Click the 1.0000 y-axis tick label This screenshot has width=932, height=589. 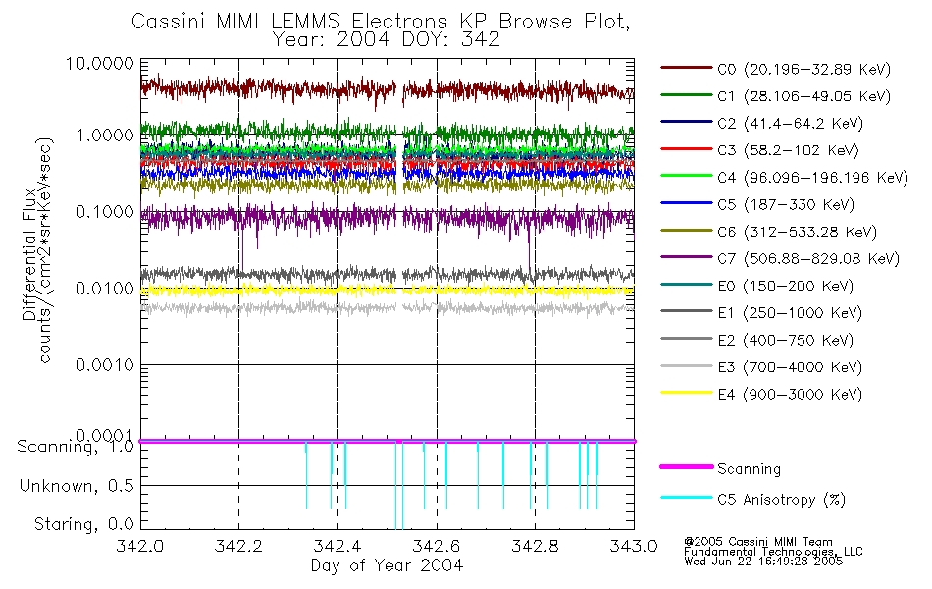coord(105,135)
